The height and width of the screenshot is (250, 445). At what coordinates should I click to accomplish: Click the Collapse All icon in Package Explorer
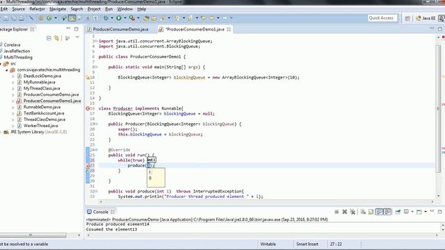[x=49, y=38]
